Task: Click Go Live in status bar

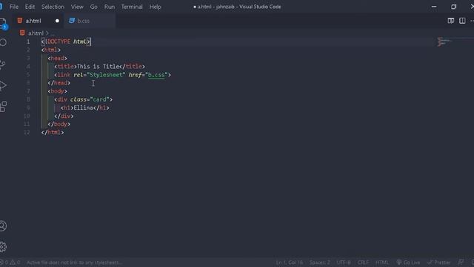Action: coord(408,263)
